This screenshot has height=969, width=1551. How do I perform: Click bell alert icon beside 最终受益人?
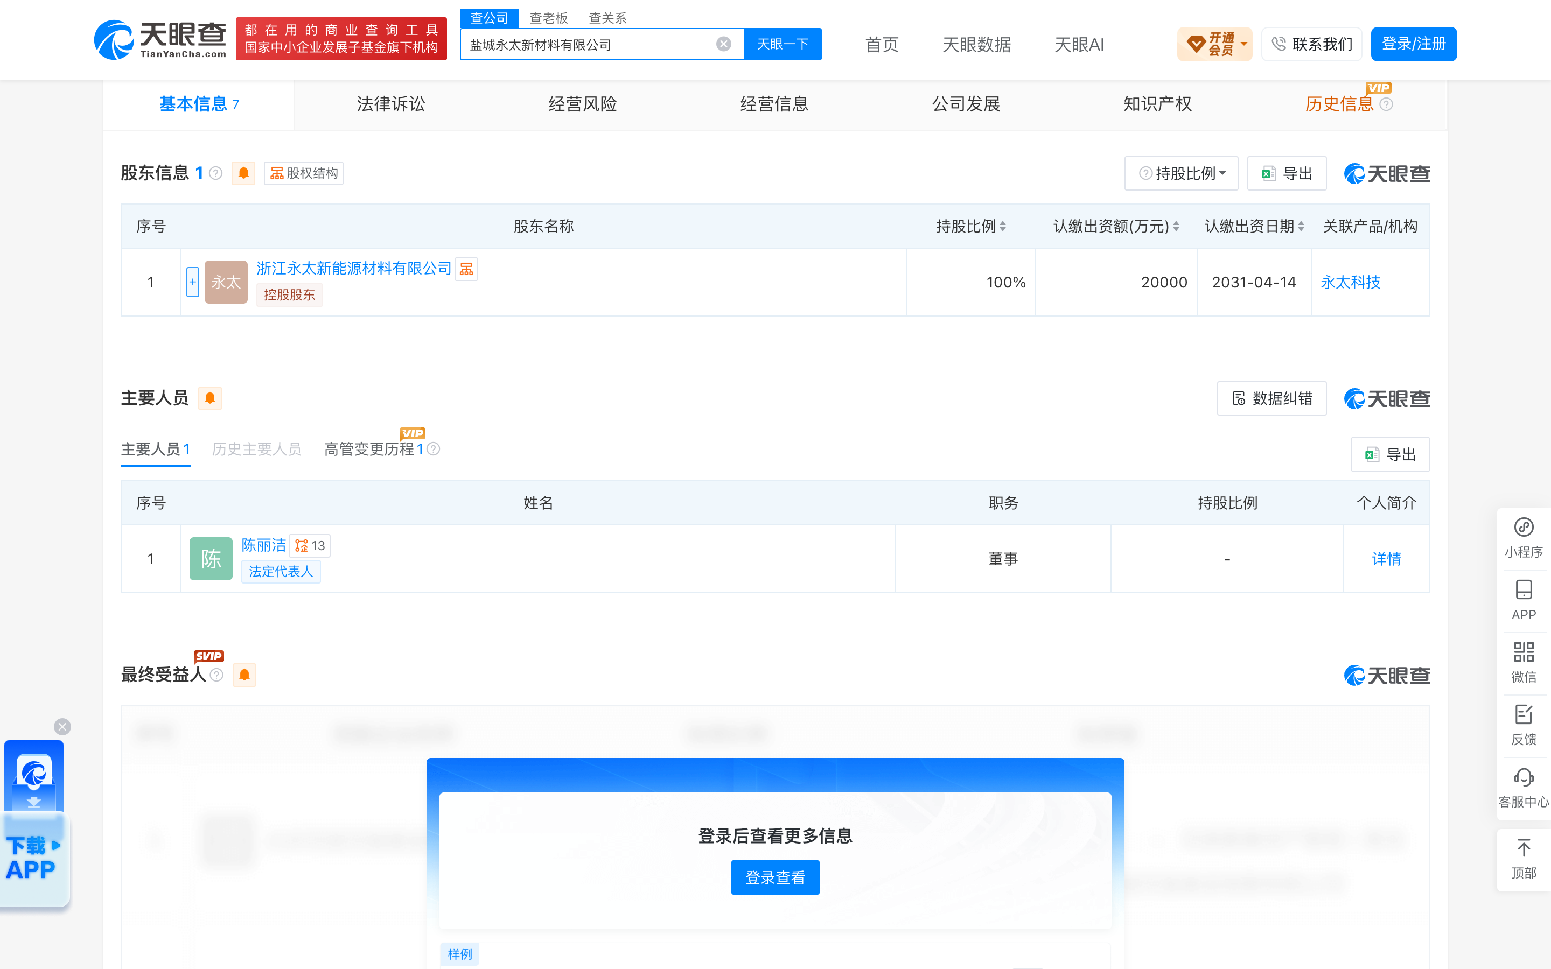(x=244, y=675)
